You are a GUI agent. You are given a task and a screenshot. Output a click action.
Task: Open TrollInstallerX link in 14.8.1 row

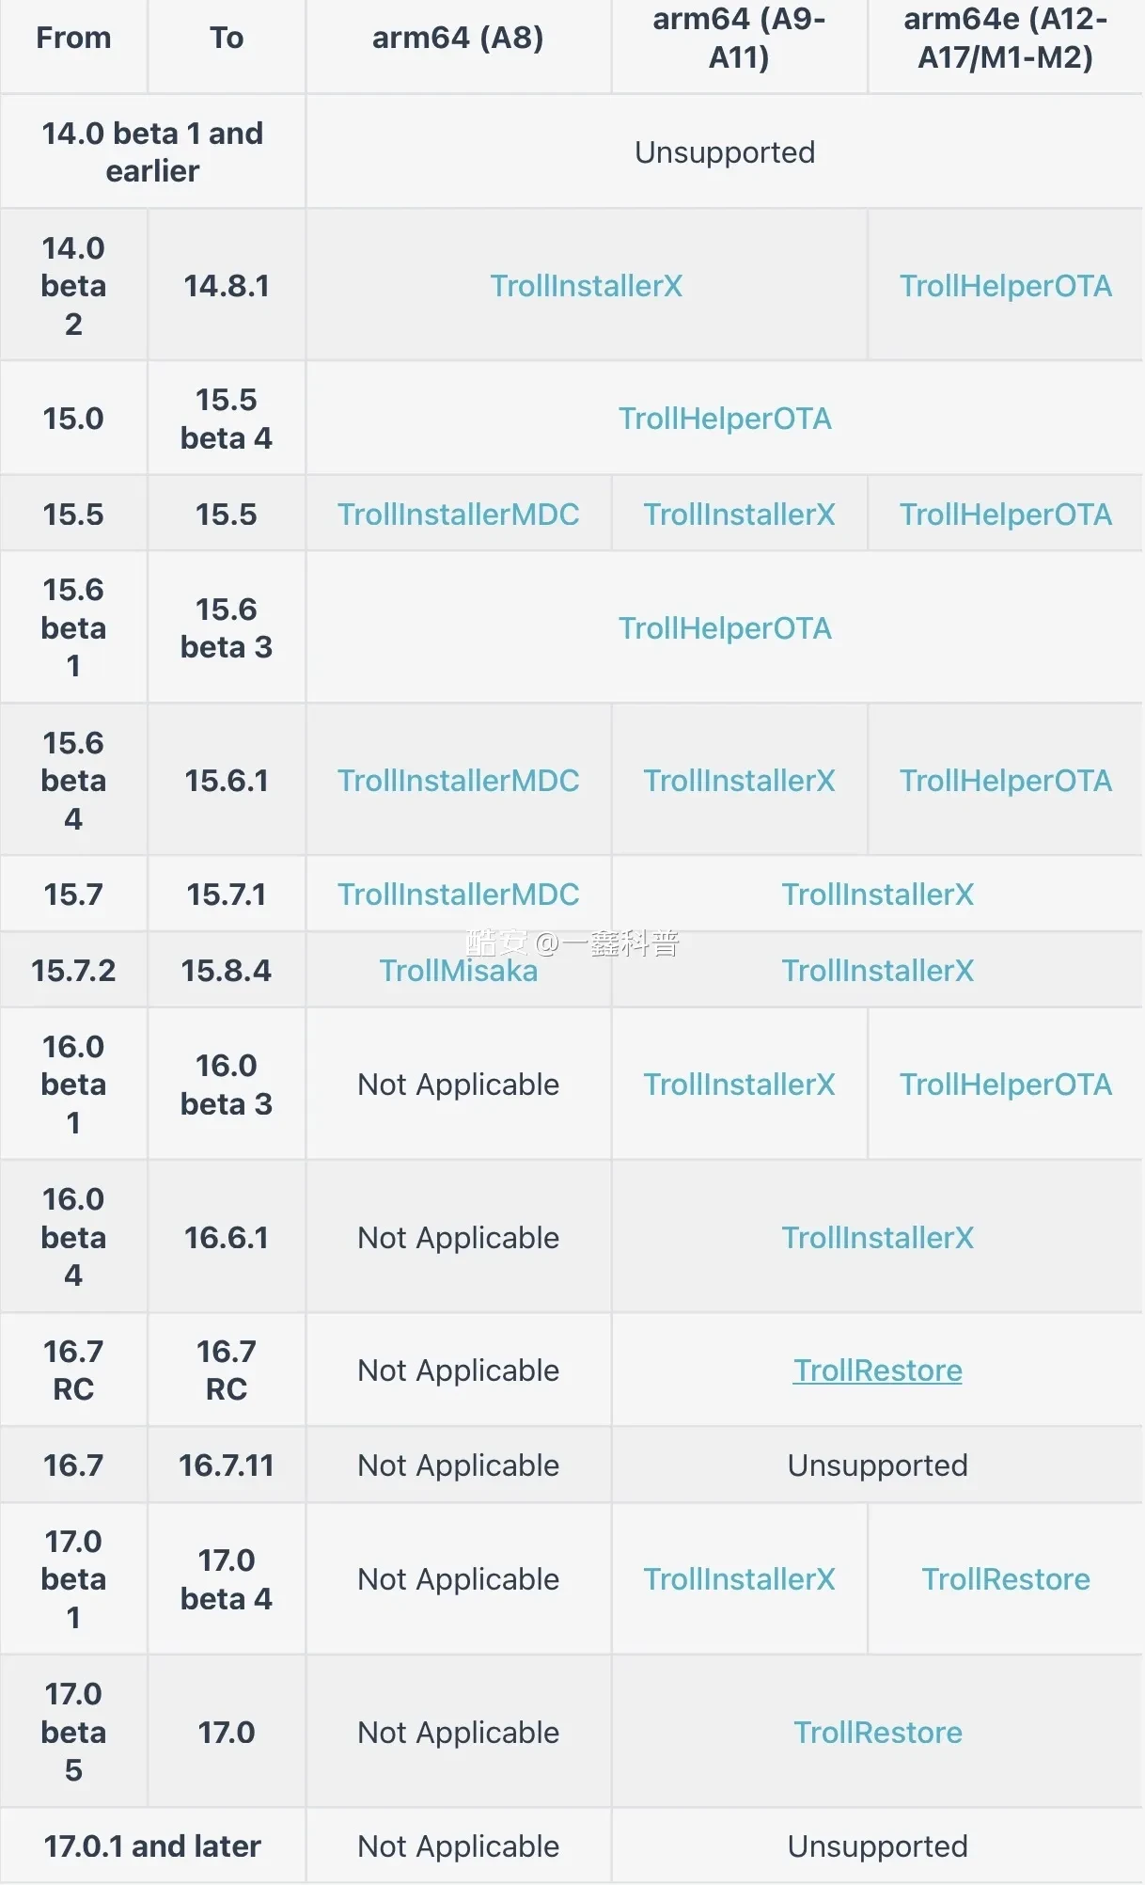[x=586, y=286]
